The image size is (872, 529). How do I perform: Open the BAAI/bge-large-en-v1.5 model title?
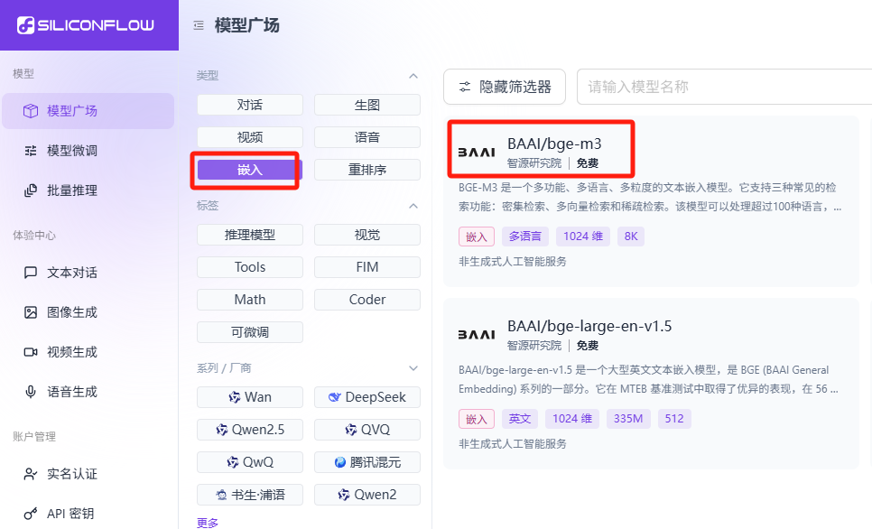589,326
